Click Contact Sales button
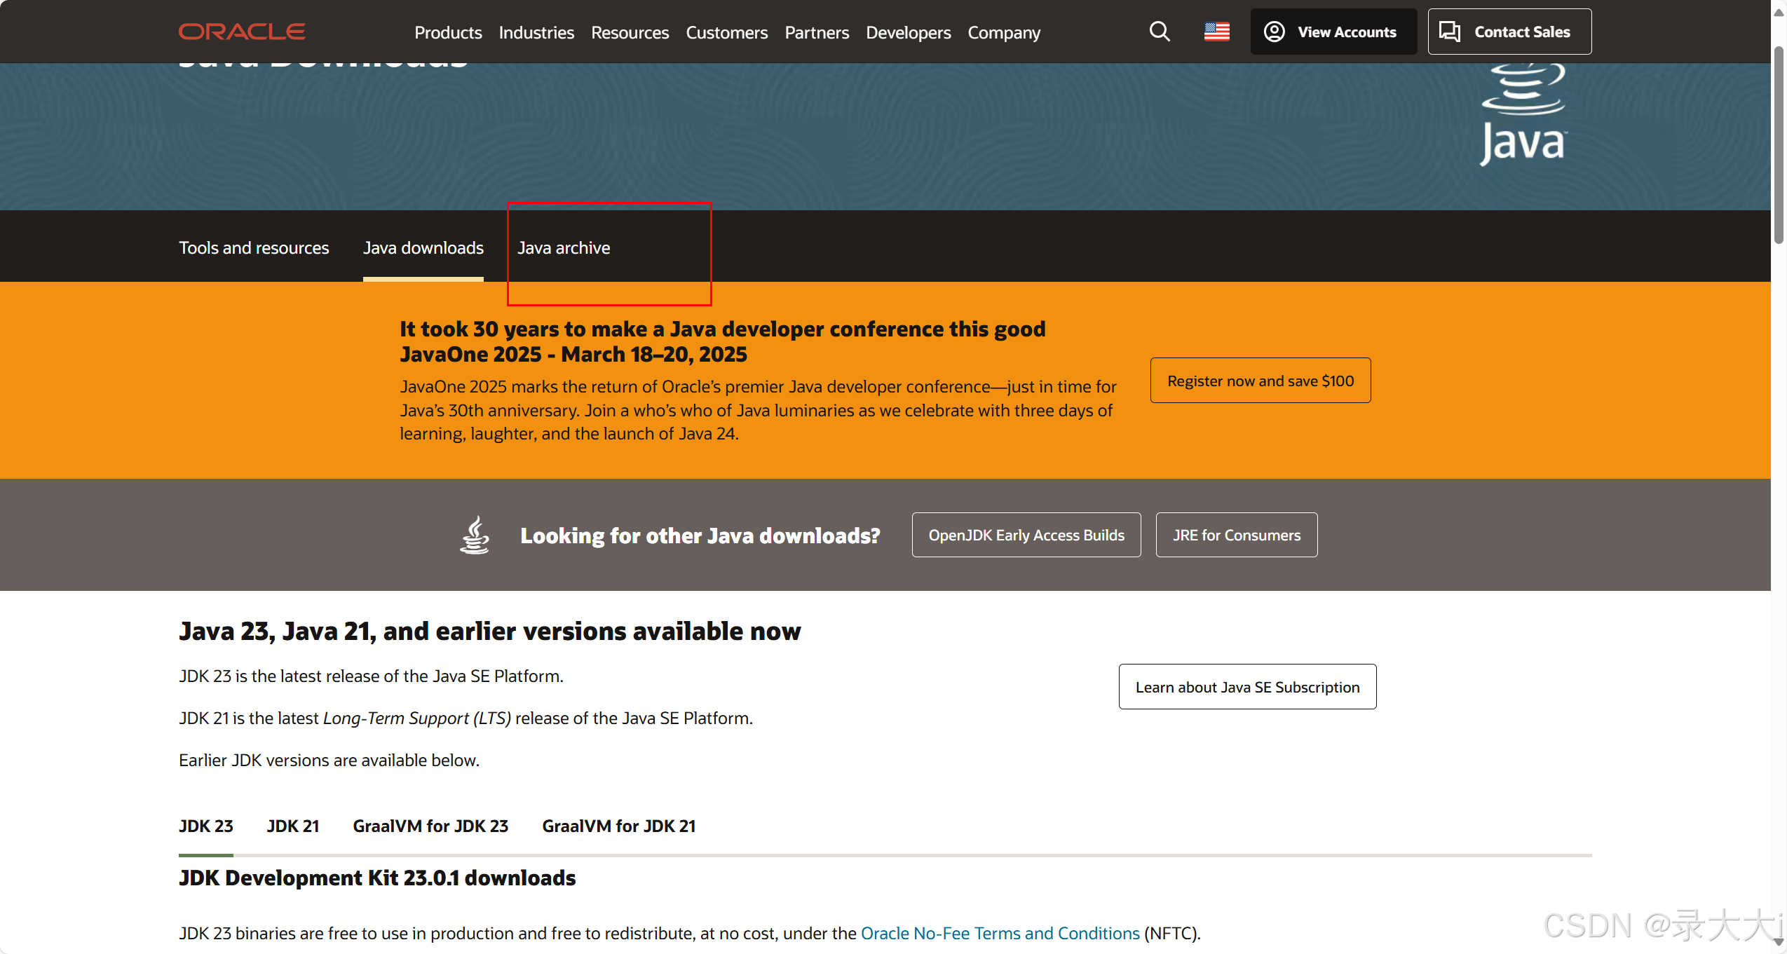This screenshot has width=1787, height=954. 1509,32
